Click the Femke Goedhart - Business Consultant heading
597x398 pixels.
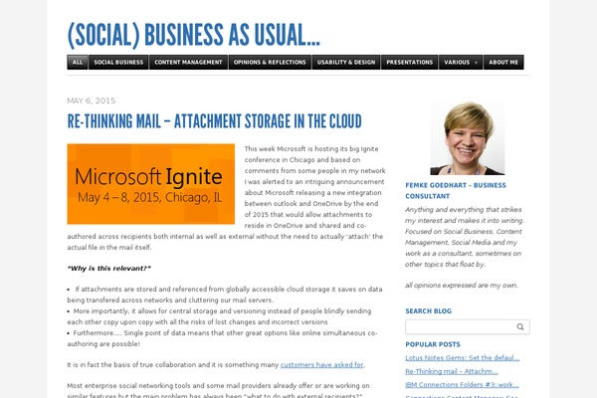(x=456, y=190)
